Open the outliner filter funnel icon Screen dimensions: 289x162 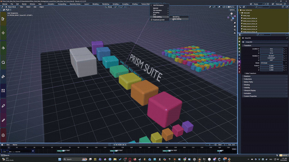coord(283,7)
